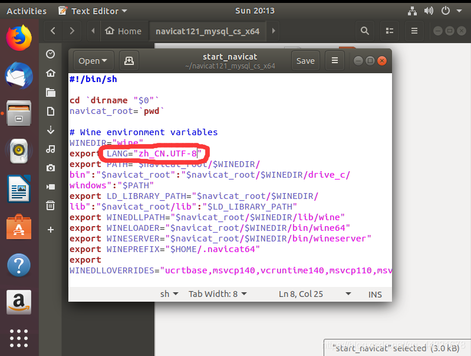Expand the Open dropdown in Text Editor
The image size is (471, 356).
point(93,61)
